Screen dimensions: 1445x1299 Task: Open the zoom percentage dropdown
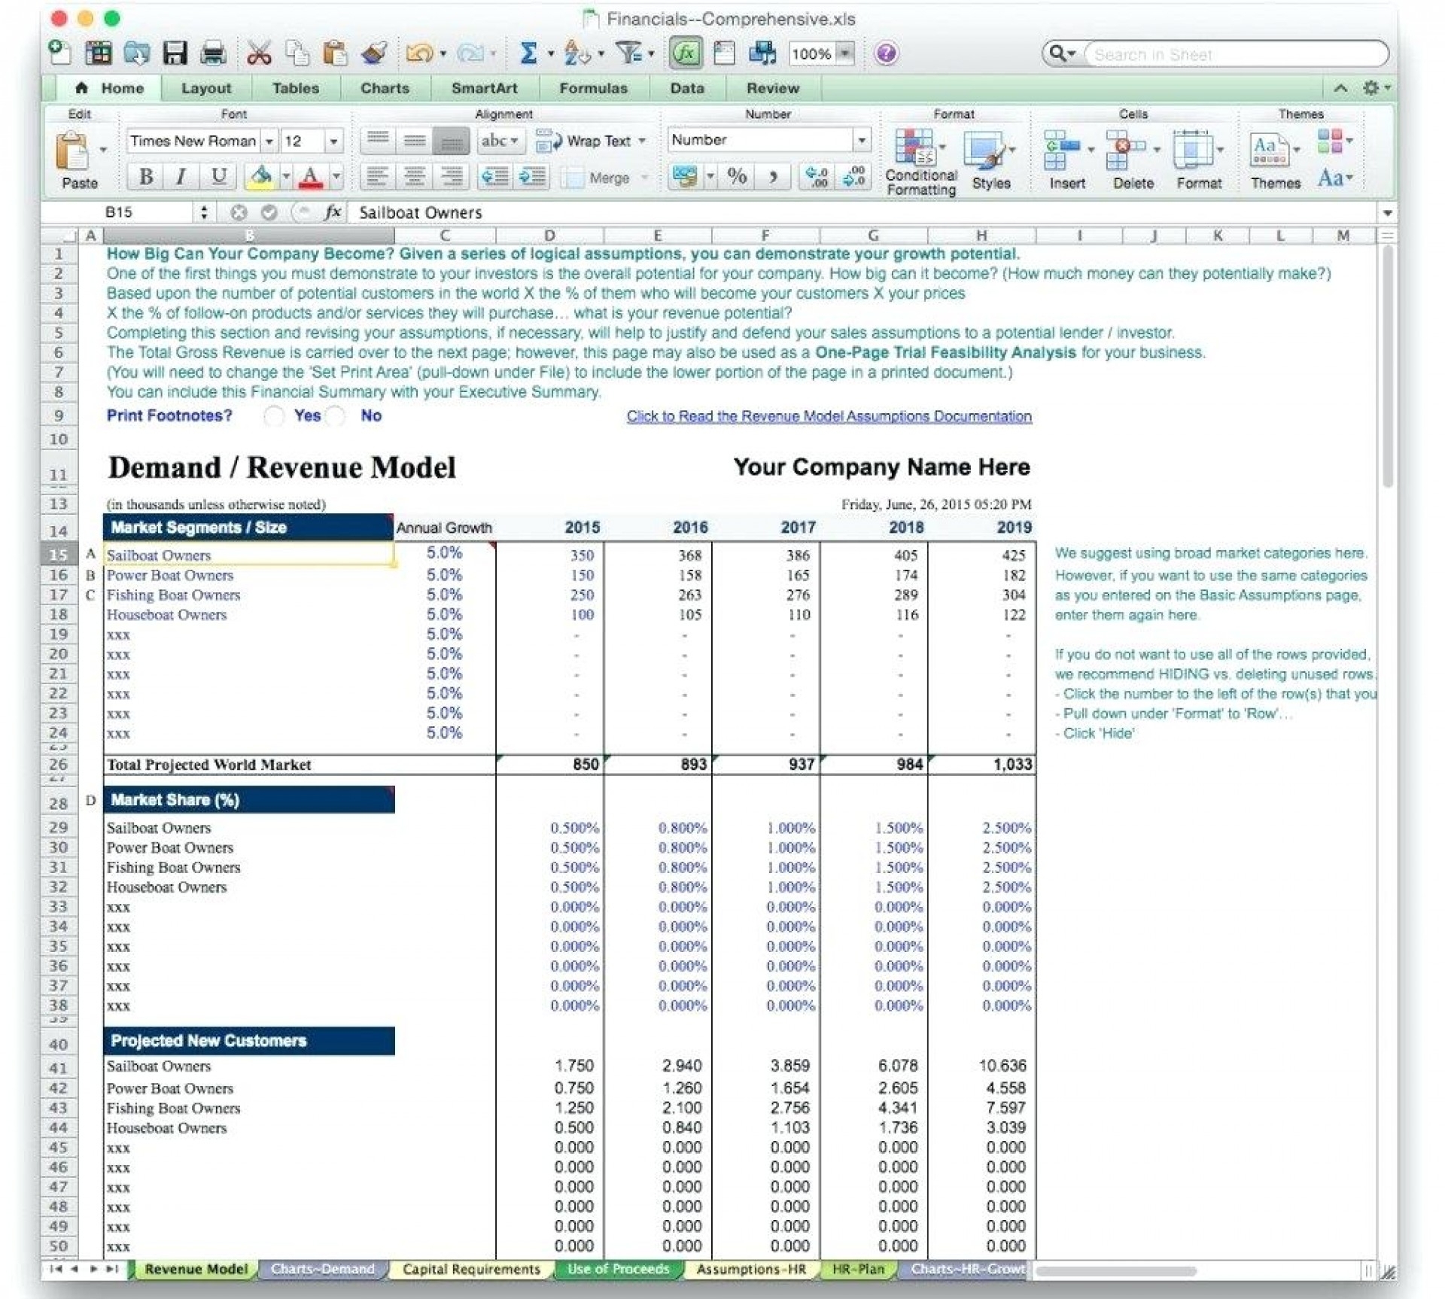point(845,53)
